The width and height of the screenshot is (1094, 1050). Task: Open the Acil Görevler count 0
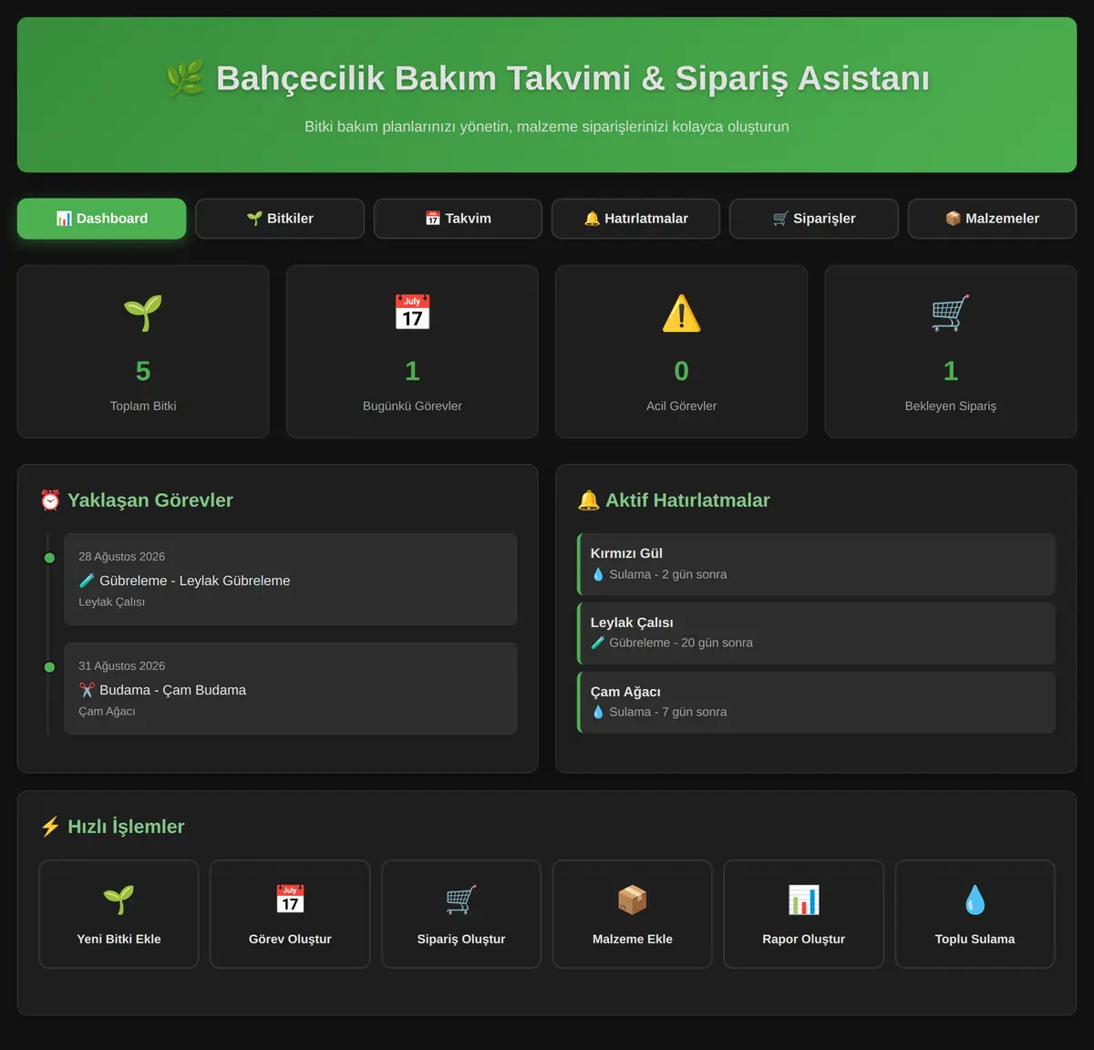point(681,371)
